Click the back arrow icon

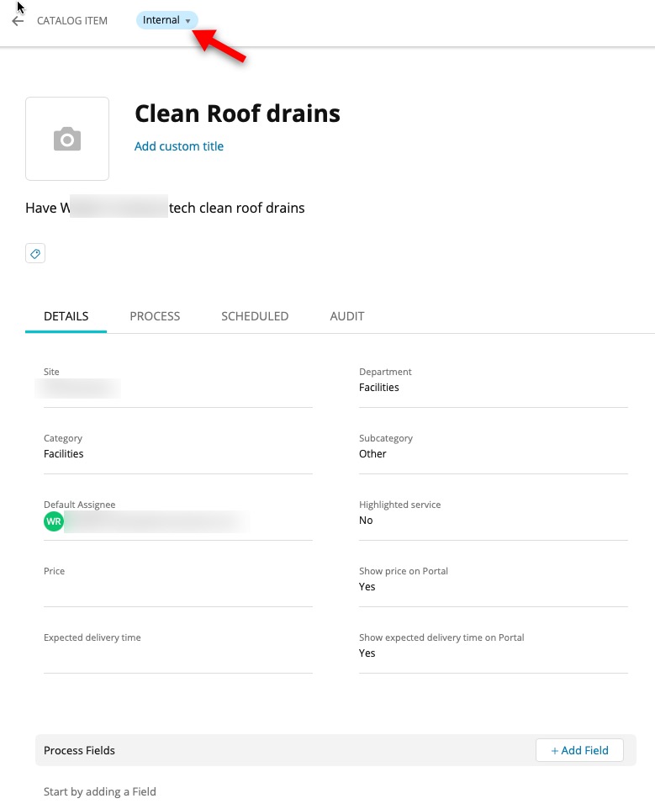tap(18, 21)
